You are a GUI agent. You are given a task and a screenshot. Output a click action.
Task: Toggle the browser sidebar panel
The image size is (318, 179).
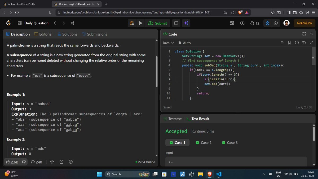[x=289, y=12]
